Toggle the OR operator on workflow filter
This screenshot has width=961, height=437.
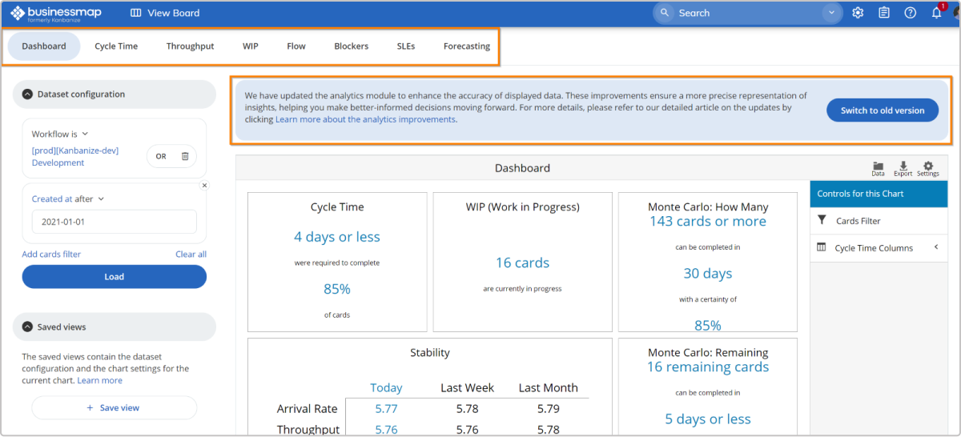pos(161,156)
